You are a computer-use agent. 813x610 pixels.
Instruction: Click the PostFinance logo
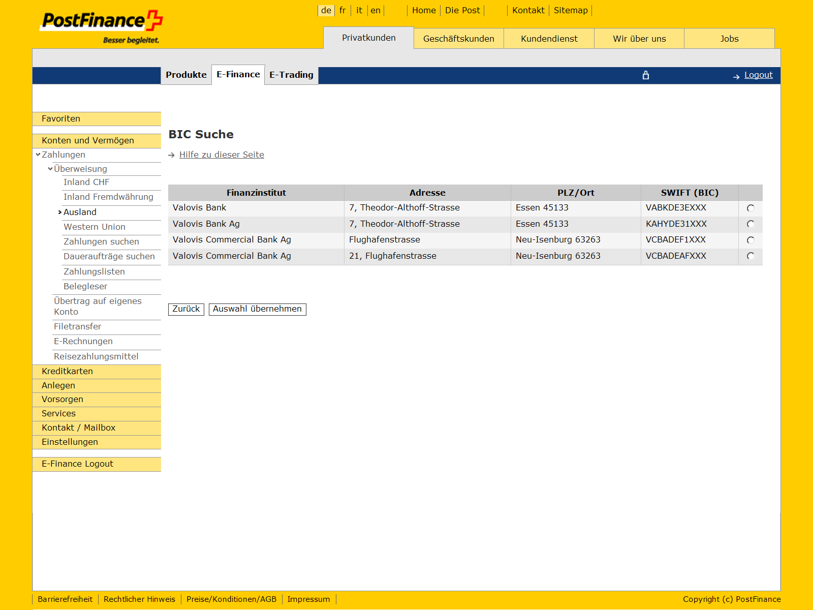(101, 27)
